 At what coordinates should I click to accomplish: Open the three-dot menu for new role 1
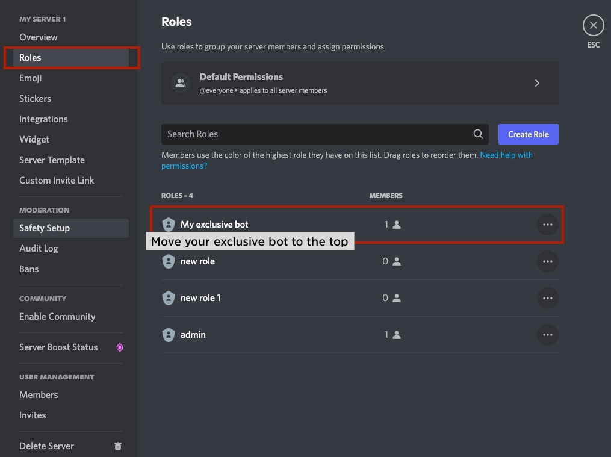point(547,298)
